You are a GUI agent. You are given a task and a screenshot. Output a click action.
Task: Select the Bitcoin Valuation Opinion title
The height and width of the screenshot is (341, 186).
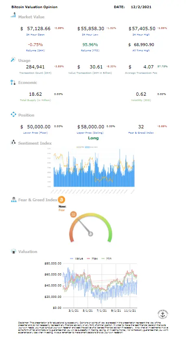34,7
